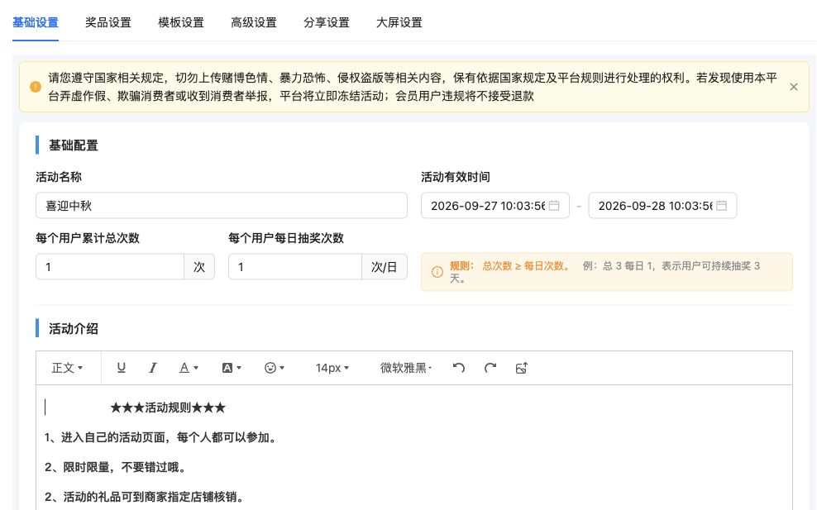Screen dimensions: 817x510
Task: Undo the last edit
Action: click(458, 368)
